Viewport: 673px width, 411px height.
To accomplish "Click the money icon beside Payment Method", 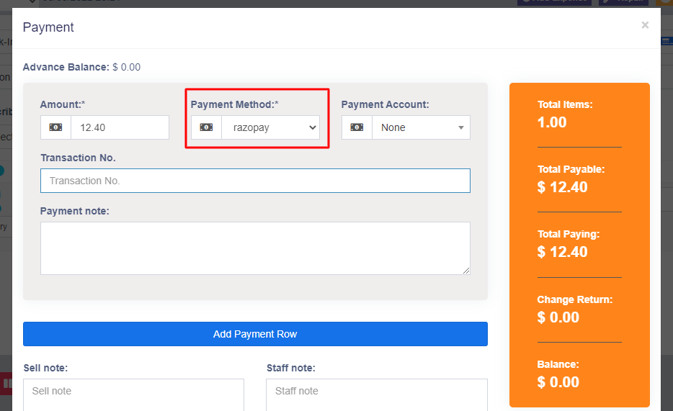I will click(x=206, y=127).
